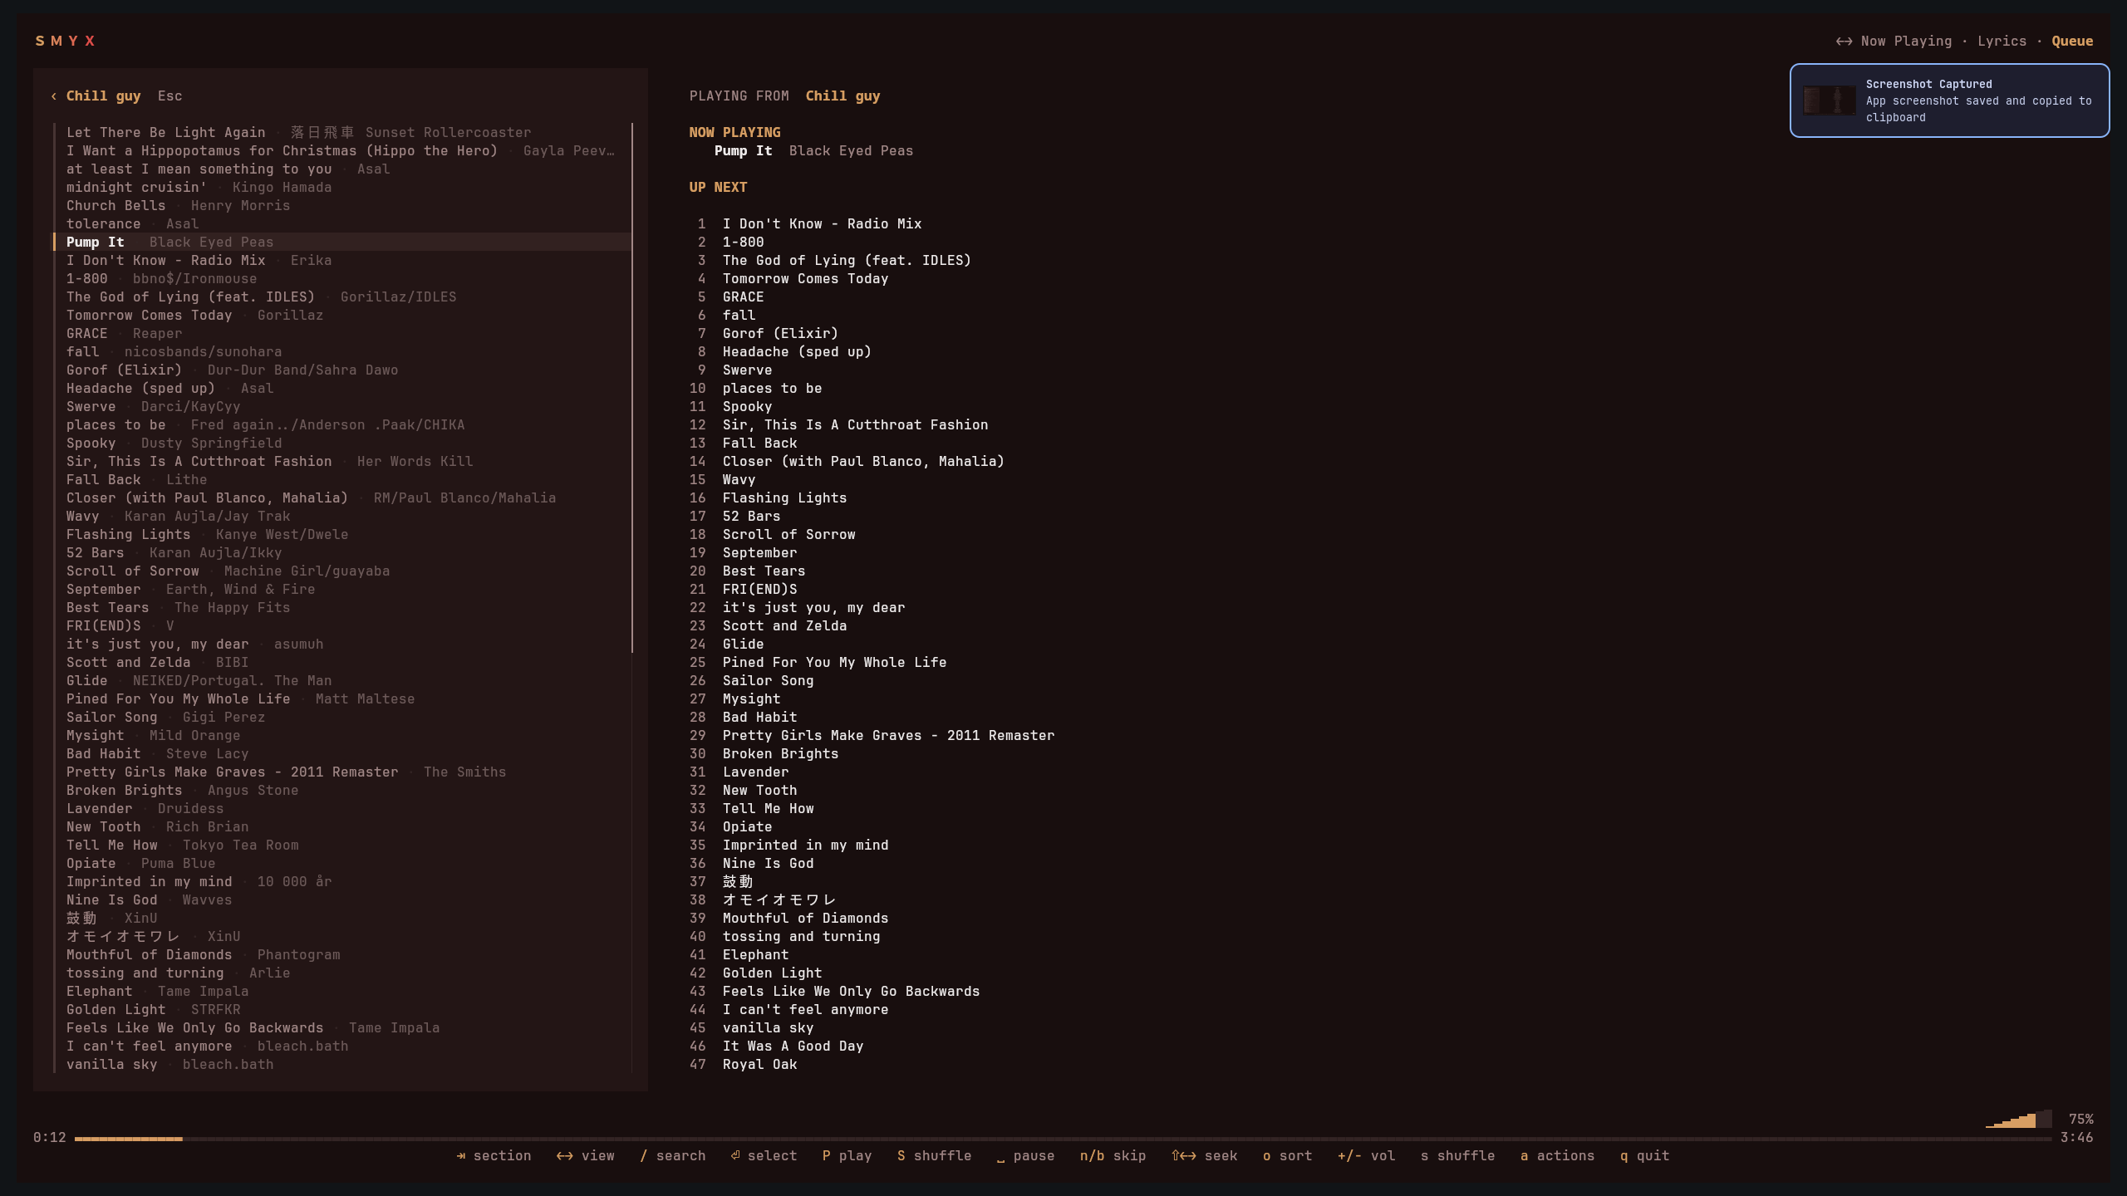Select Let There Be Light Again in playlist
Screen dimensions: 2127x1196
pos(342,133)
